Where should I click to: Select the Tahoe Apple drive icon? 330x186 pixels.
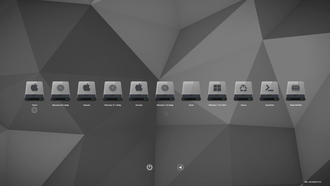point(34,91)
